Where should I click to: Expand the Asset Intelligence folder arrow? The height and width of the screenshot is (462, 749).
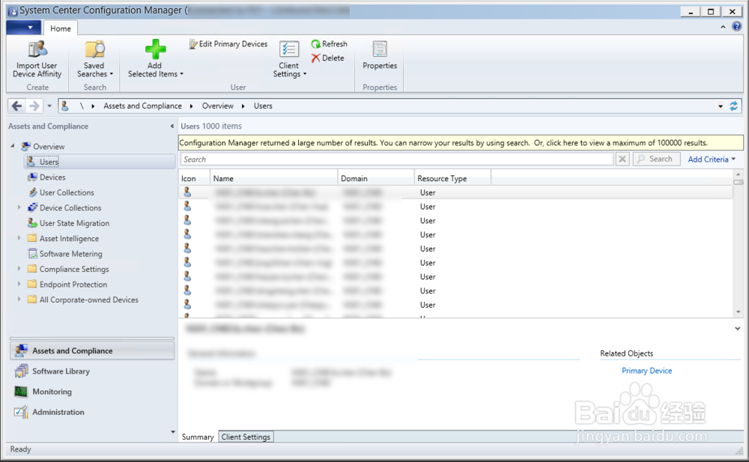[19, 238]
